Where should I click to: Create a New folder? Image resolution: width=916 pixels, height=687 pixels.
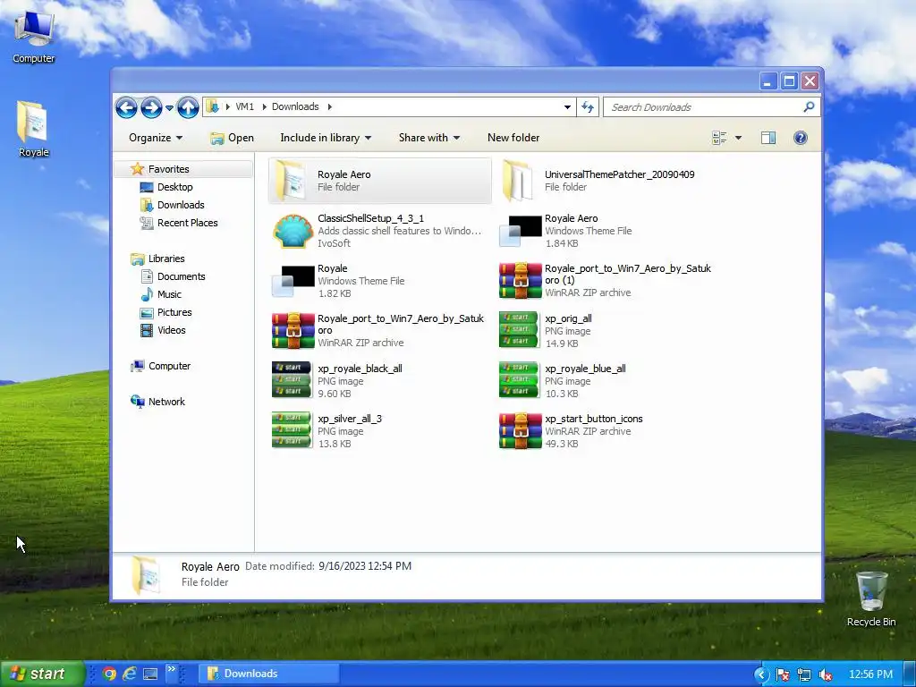click(513, 138)
